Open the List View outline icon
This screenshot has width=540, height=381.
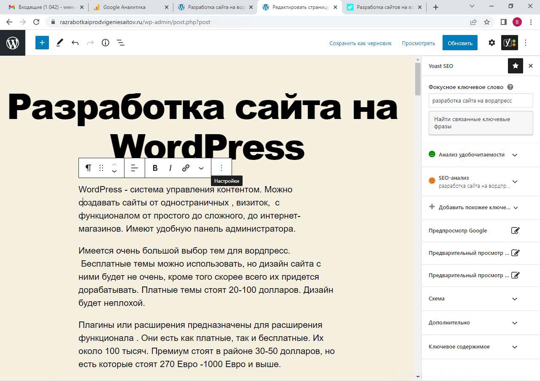pyautogui.click(x=121, y=43)
